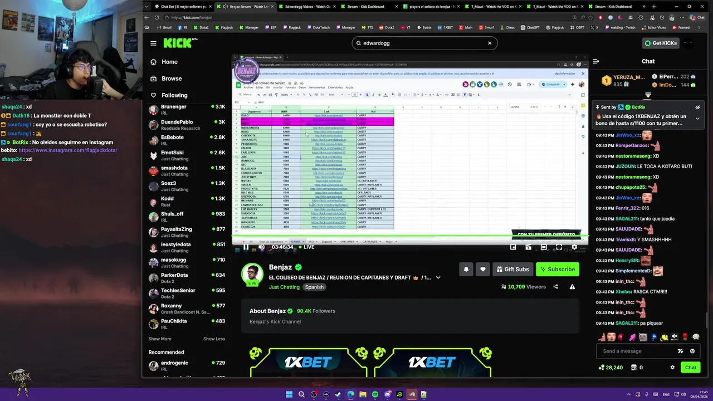Open Windows Start menu
This screenshot has width=713, height=401.
coord(289,394)
